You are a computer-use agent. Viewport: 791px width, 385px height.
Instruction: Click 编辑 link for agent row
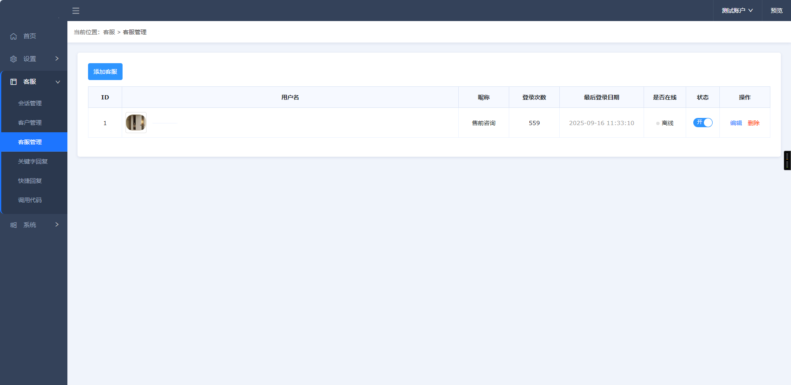pyautogui.click(x=736, y=123)
